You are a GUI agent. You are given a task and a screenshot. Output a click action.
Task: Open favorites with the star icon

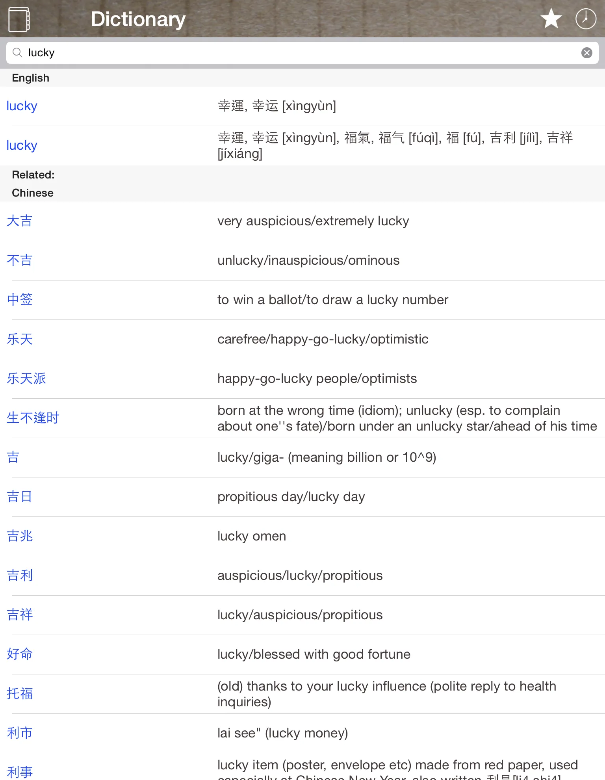point(551,19)
